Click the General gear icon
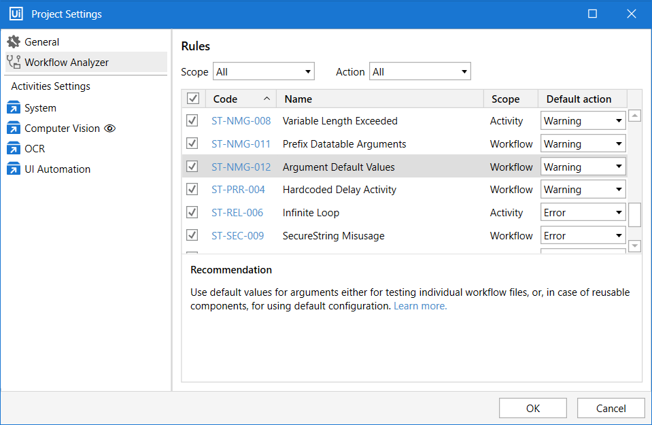Screen dimensions: 652x425 14,42
